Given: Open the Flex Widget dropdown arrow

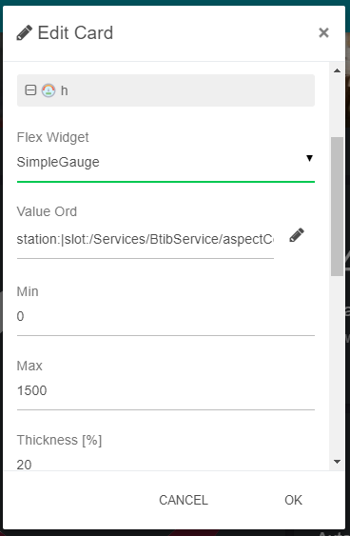Looking at the screenshot, I should point(309,158).
